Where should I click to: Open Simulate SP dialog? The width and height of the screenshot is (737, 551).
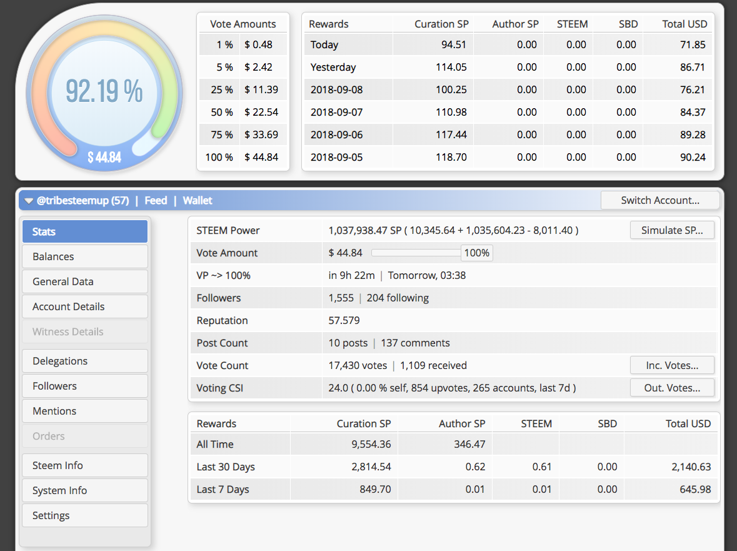tap(672, 230)
